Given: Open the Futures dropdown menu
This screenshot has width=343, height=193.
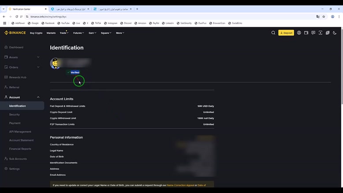Looking at the screenshot, I should pyautogui.click(x=78, y=33).
